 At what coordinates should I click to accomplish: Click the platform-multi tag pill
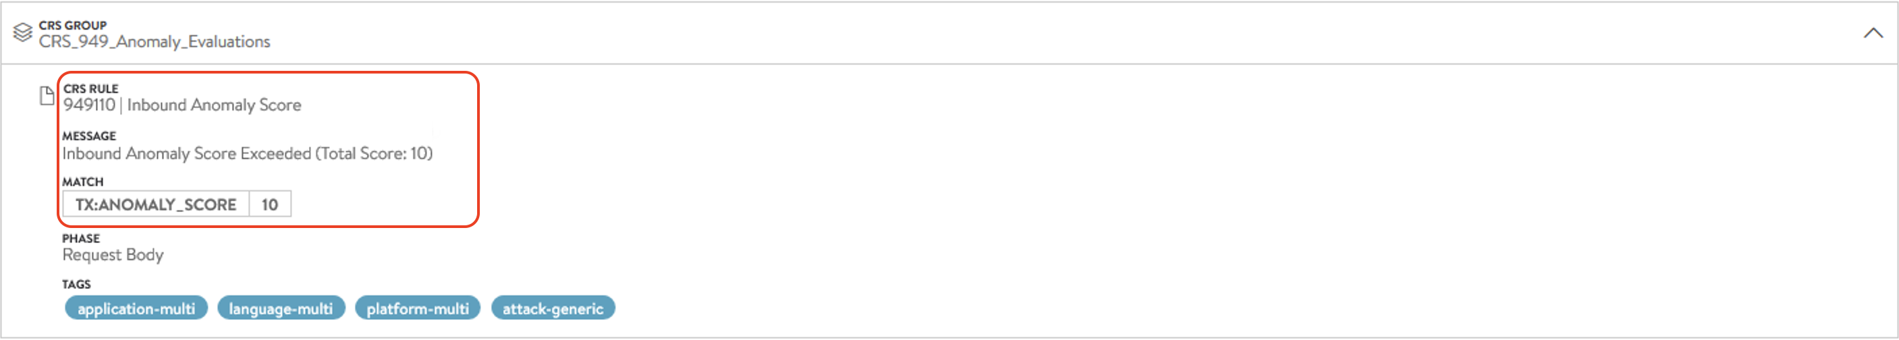click(418, 308)
